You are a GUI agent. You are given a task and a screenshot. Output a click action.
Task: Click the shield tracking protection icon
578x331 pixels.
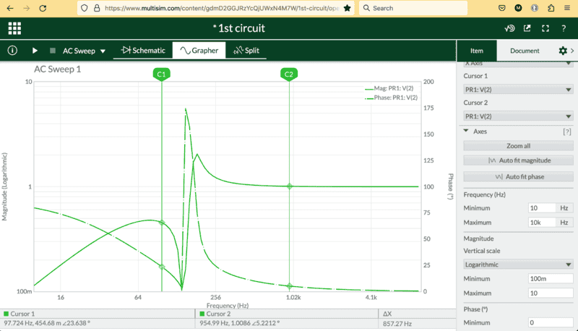(x=85, y=8)
